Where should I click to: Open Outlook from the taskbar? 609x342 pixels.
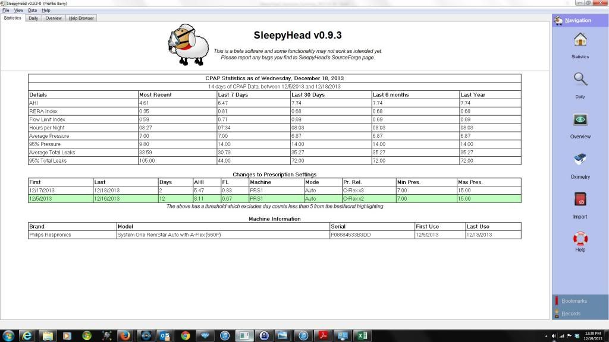click(x=165, y=335)
